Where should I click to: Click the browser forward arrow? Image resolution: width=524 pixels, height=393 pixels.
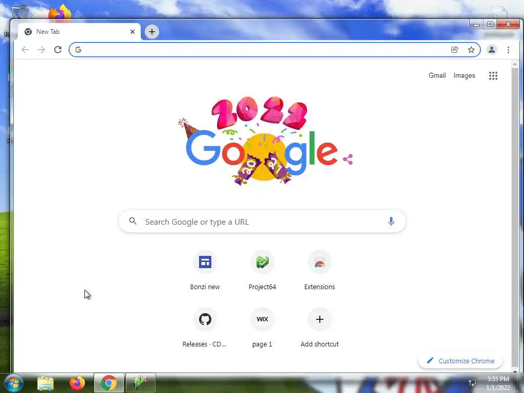(x=41, y=50)
